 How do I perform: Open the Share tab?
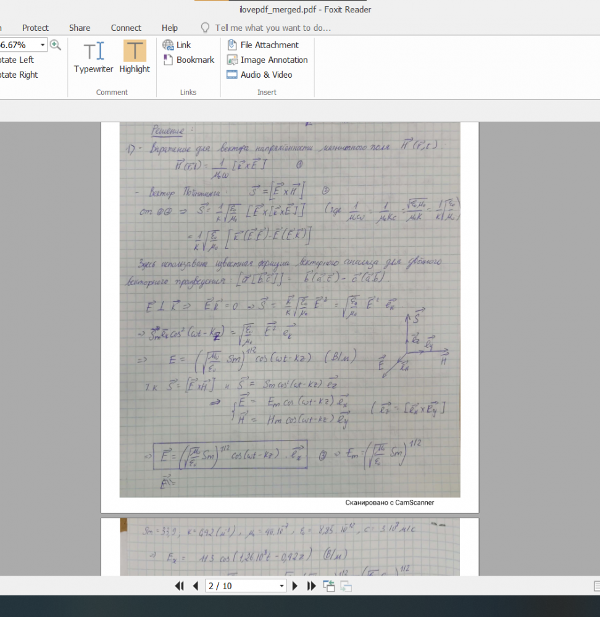[80, 28]
